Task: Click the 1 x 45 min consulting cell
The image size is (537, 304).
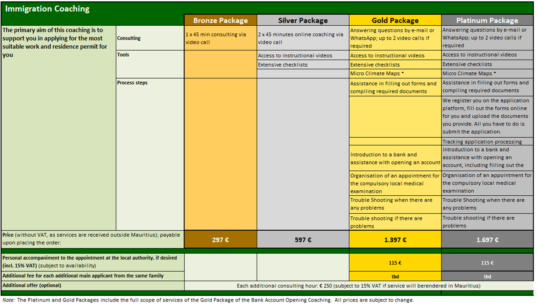Action: [x=216, y=38]
